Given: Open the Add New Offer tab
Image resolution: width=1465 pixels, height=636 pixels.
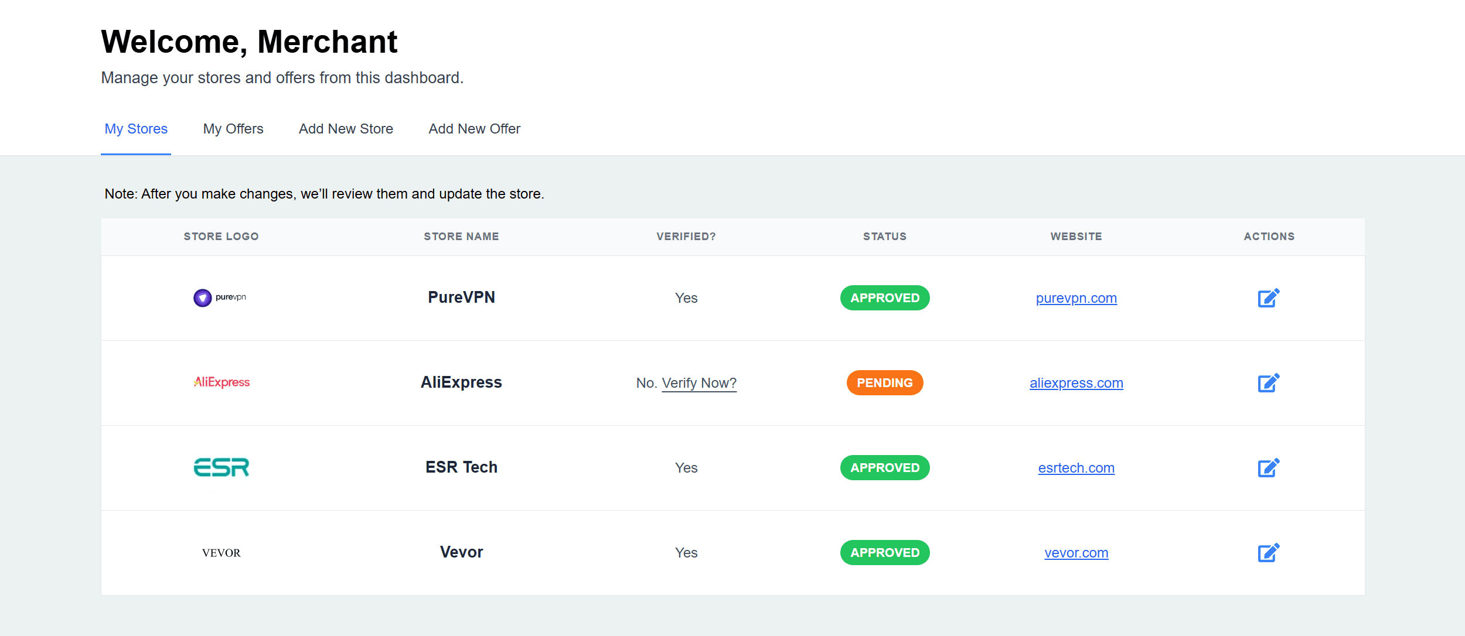Looking at the screenshot, I should 473,129.
